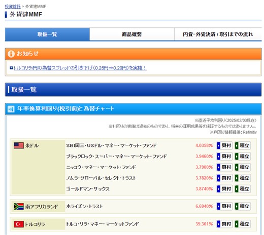Click the 6.6940% yield value
Screen dimensions: 264x235
204,206
